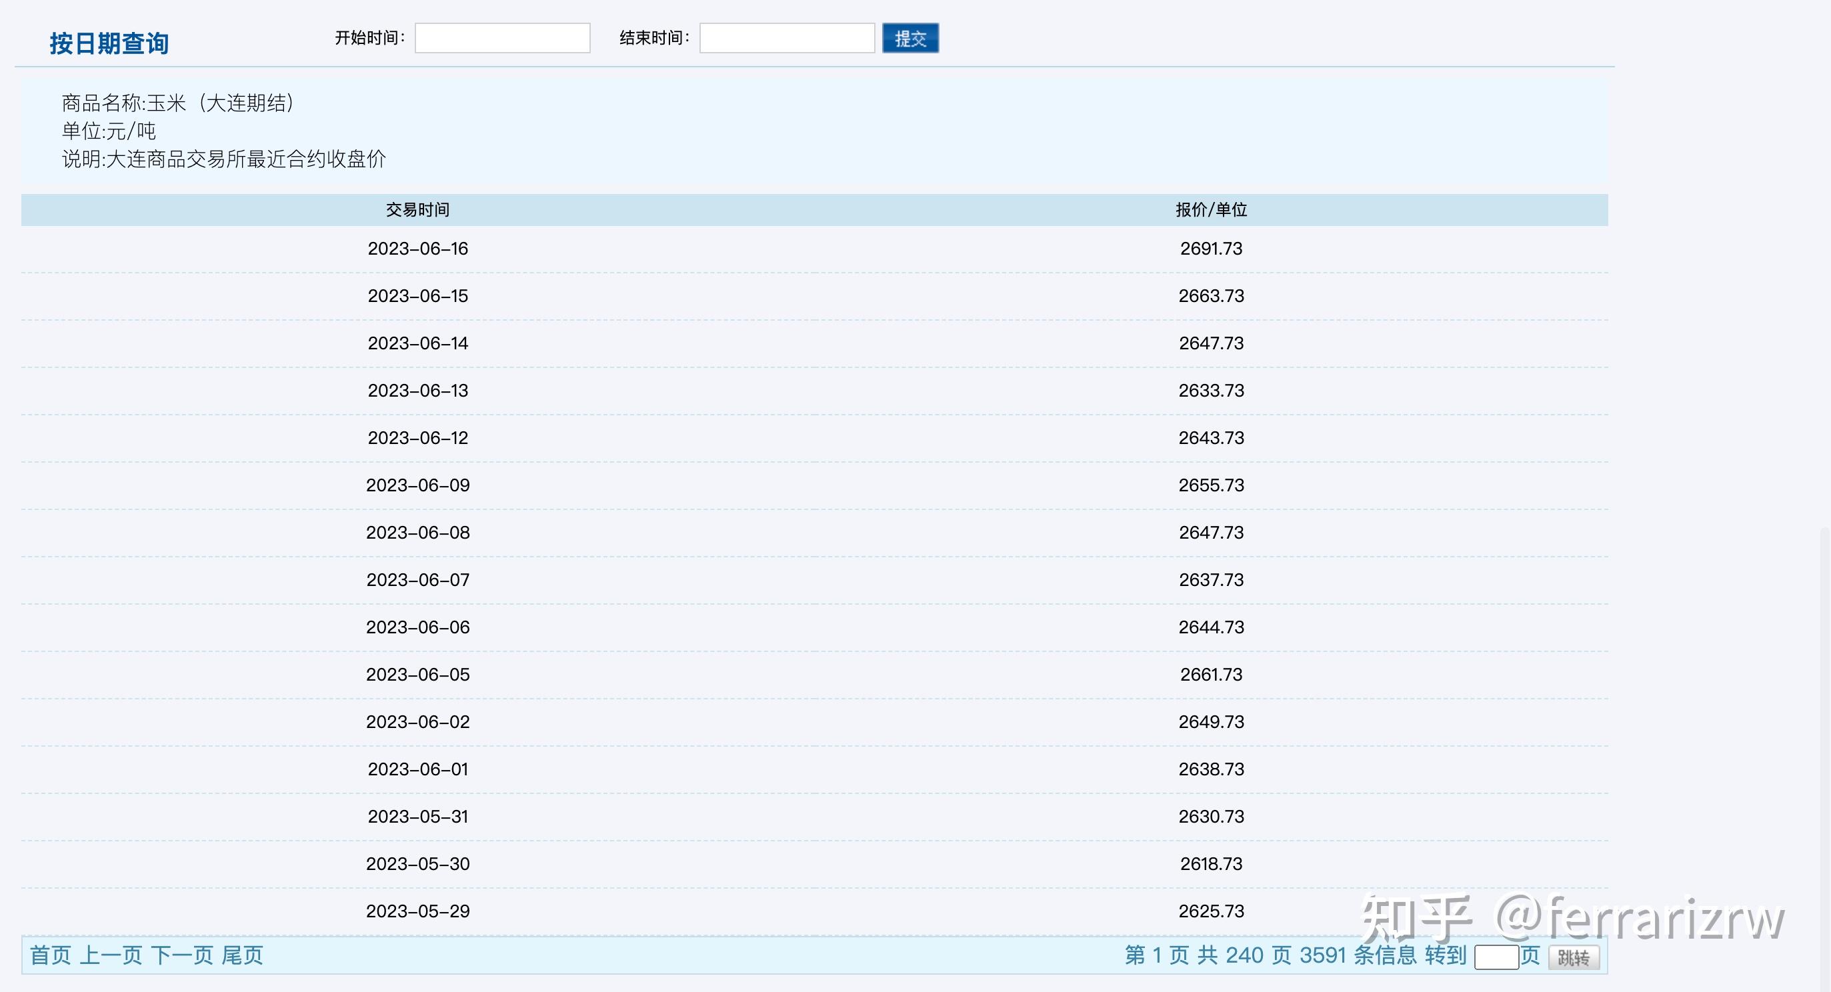Open the 尾页 last page link
1831x992 pixels.
coord(245,956)
